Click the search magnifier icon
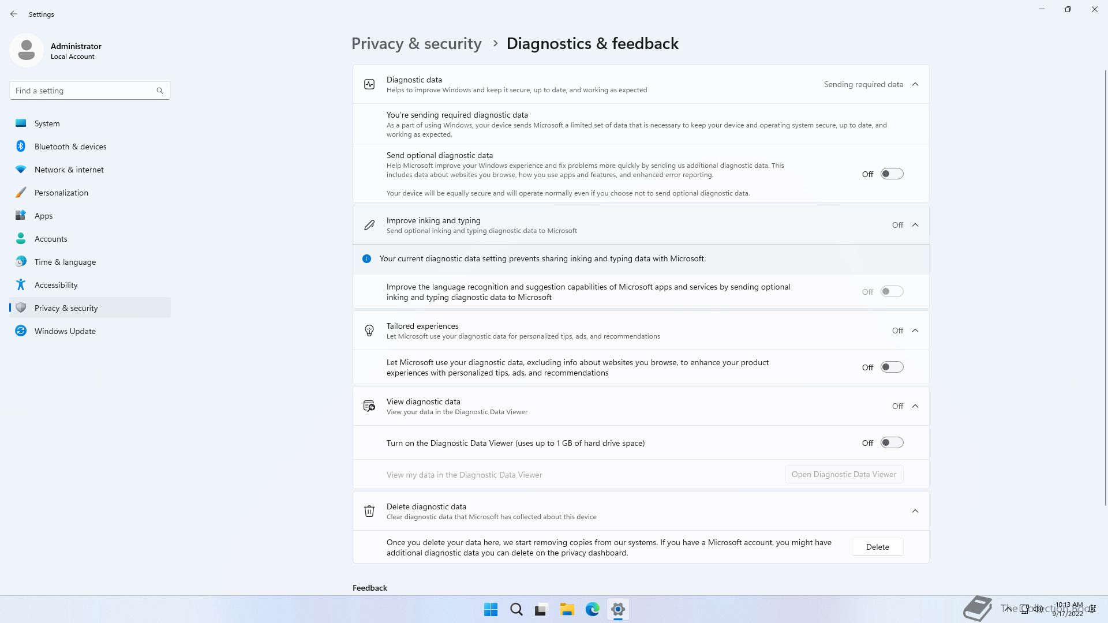Screen dimensions: 1108x623 pyautogui.click(x=160, y=91)
